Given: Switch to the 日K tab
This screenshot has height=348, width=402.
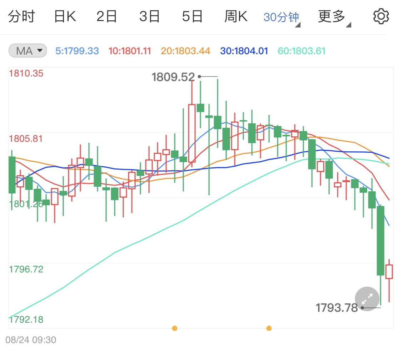Looking at the screenshot, I should click(x=64, y=16).
